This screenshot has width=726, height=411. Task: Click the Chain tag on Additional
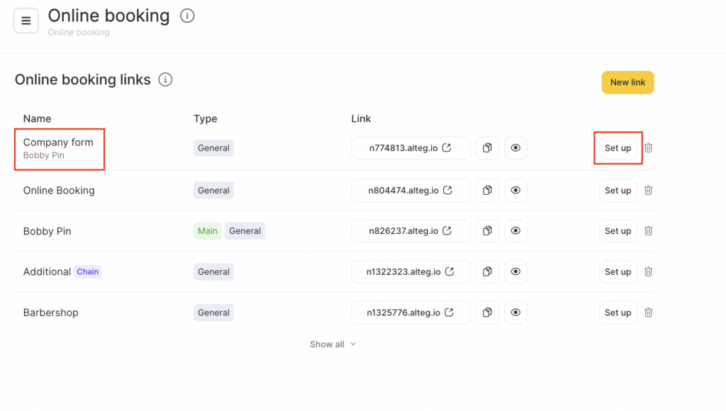(x=88, y=272)
